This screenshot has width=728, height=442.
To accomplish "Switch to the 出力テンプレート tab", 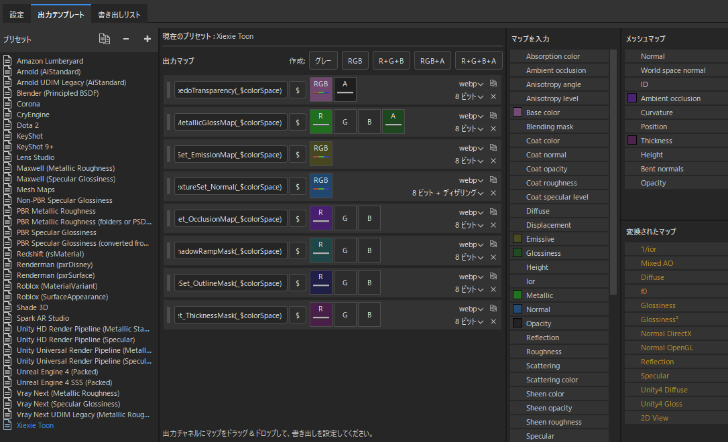I will pyautogui.click(x=61, y=14).
